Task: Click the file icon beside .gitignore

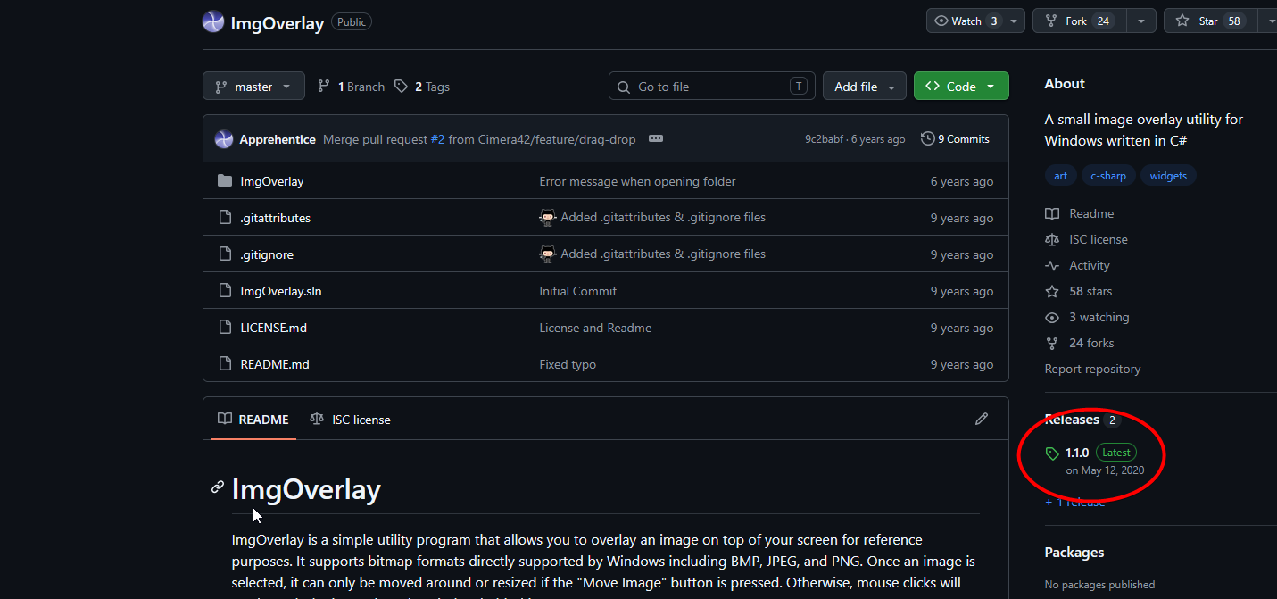Action: pos(225,254)
